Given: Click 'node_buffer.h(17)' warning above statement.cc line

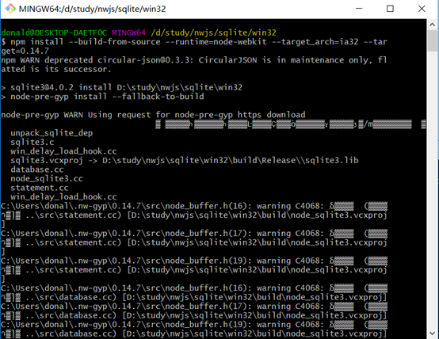Looking at the screenshot, I should tap(194, 234).
